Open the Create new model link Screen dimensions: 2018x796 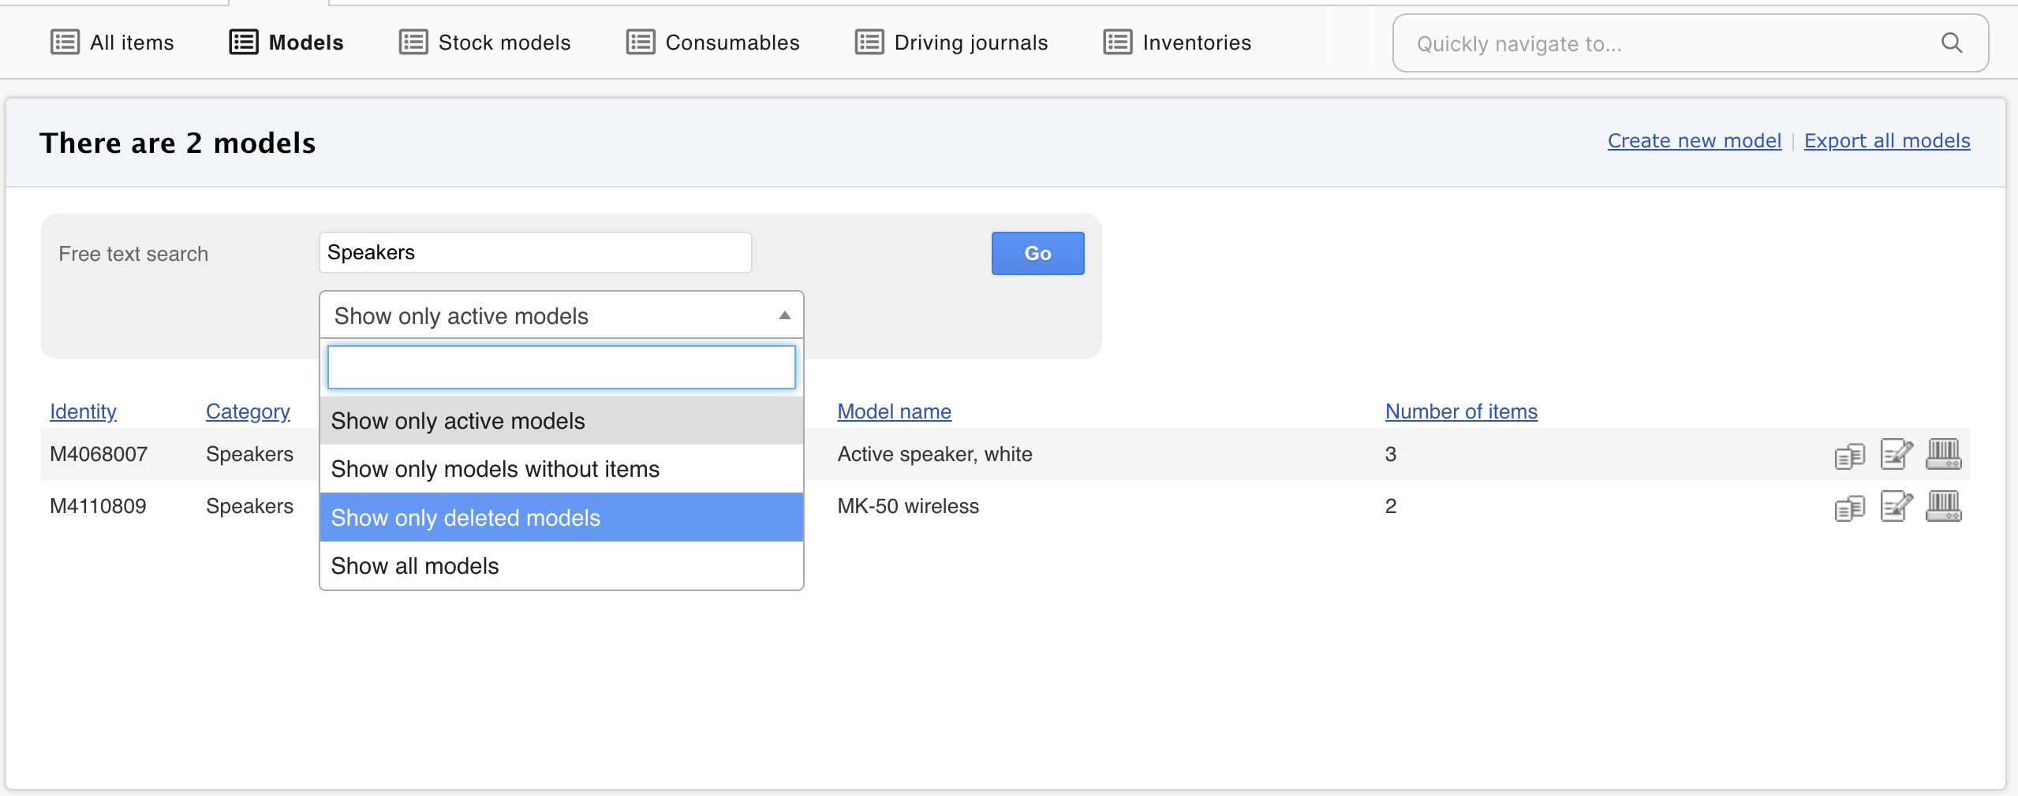click(x=1695, y=140)
